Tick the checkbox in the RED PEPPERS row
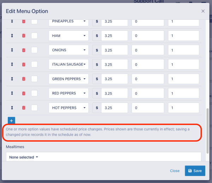 (34, 93)
